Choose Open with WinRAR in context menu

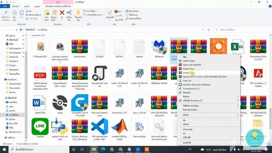(208, 65)
